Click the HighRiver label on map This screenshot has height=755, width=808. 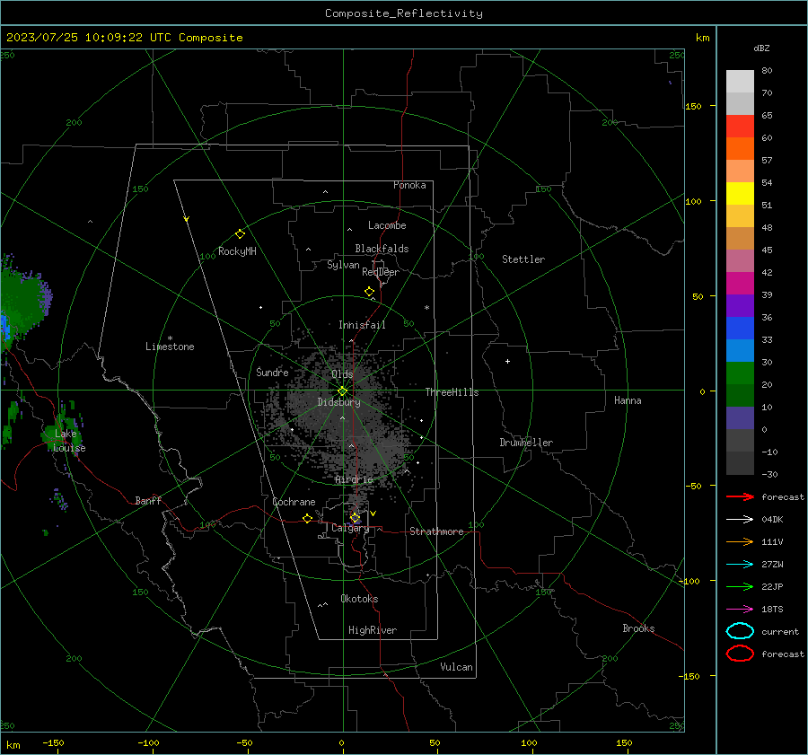[373, 630]
